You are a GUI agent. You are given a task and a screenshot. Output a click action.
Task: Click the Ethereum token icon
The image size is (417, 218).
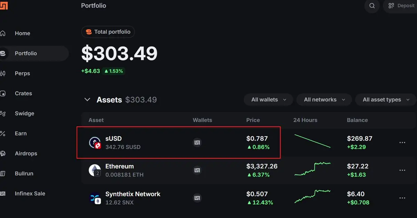point(95,170)
